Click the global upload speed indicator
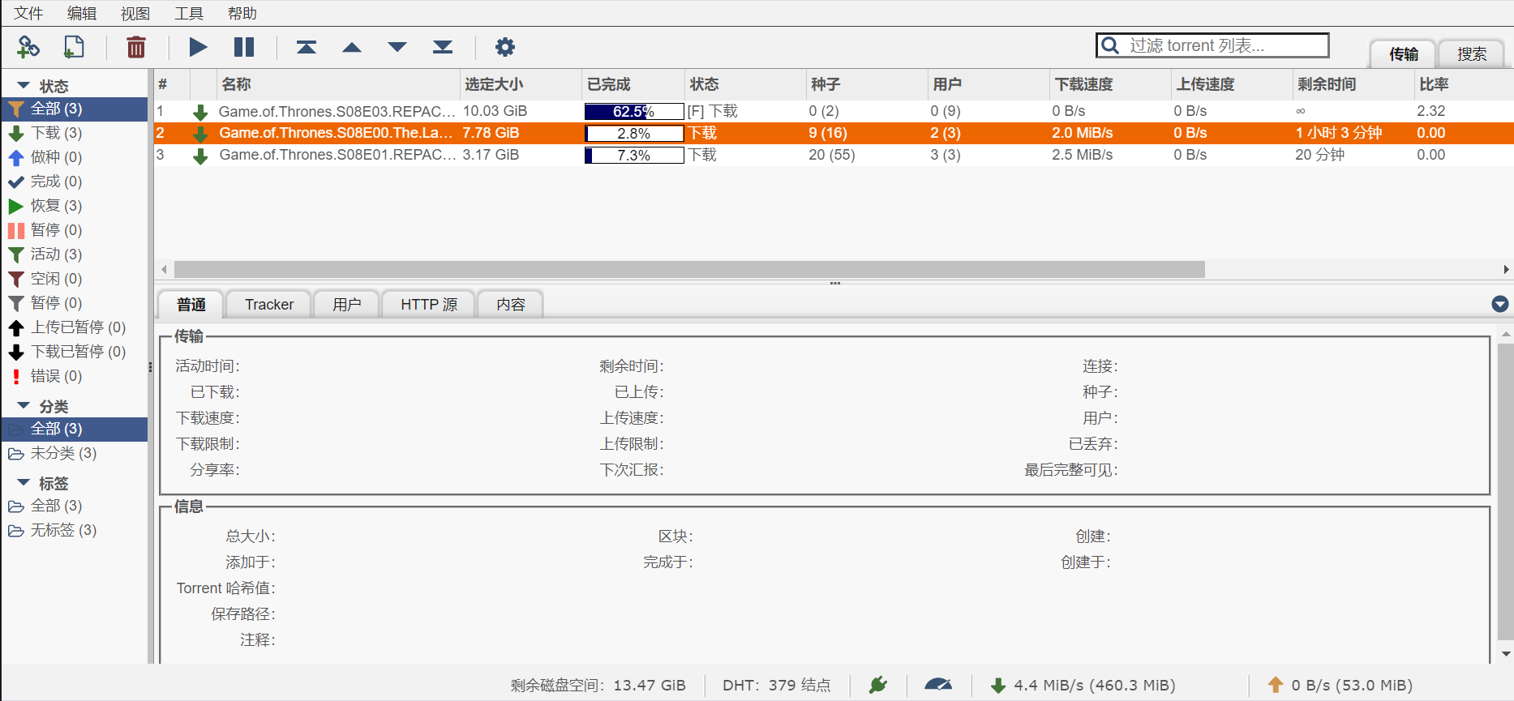The height and width of the screenshot is (701, 1514). click(x=1340, y=686)
